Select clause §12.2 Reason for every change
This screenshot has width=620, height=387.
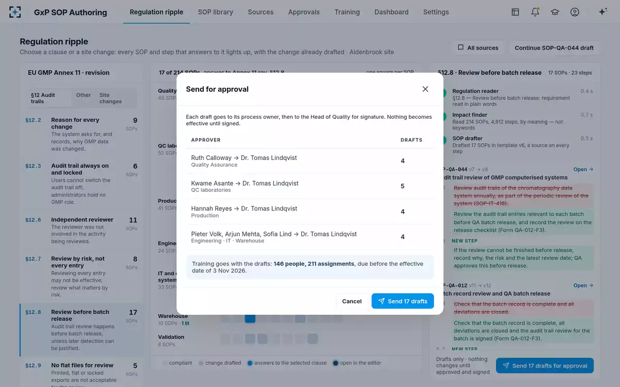[82, 134]
